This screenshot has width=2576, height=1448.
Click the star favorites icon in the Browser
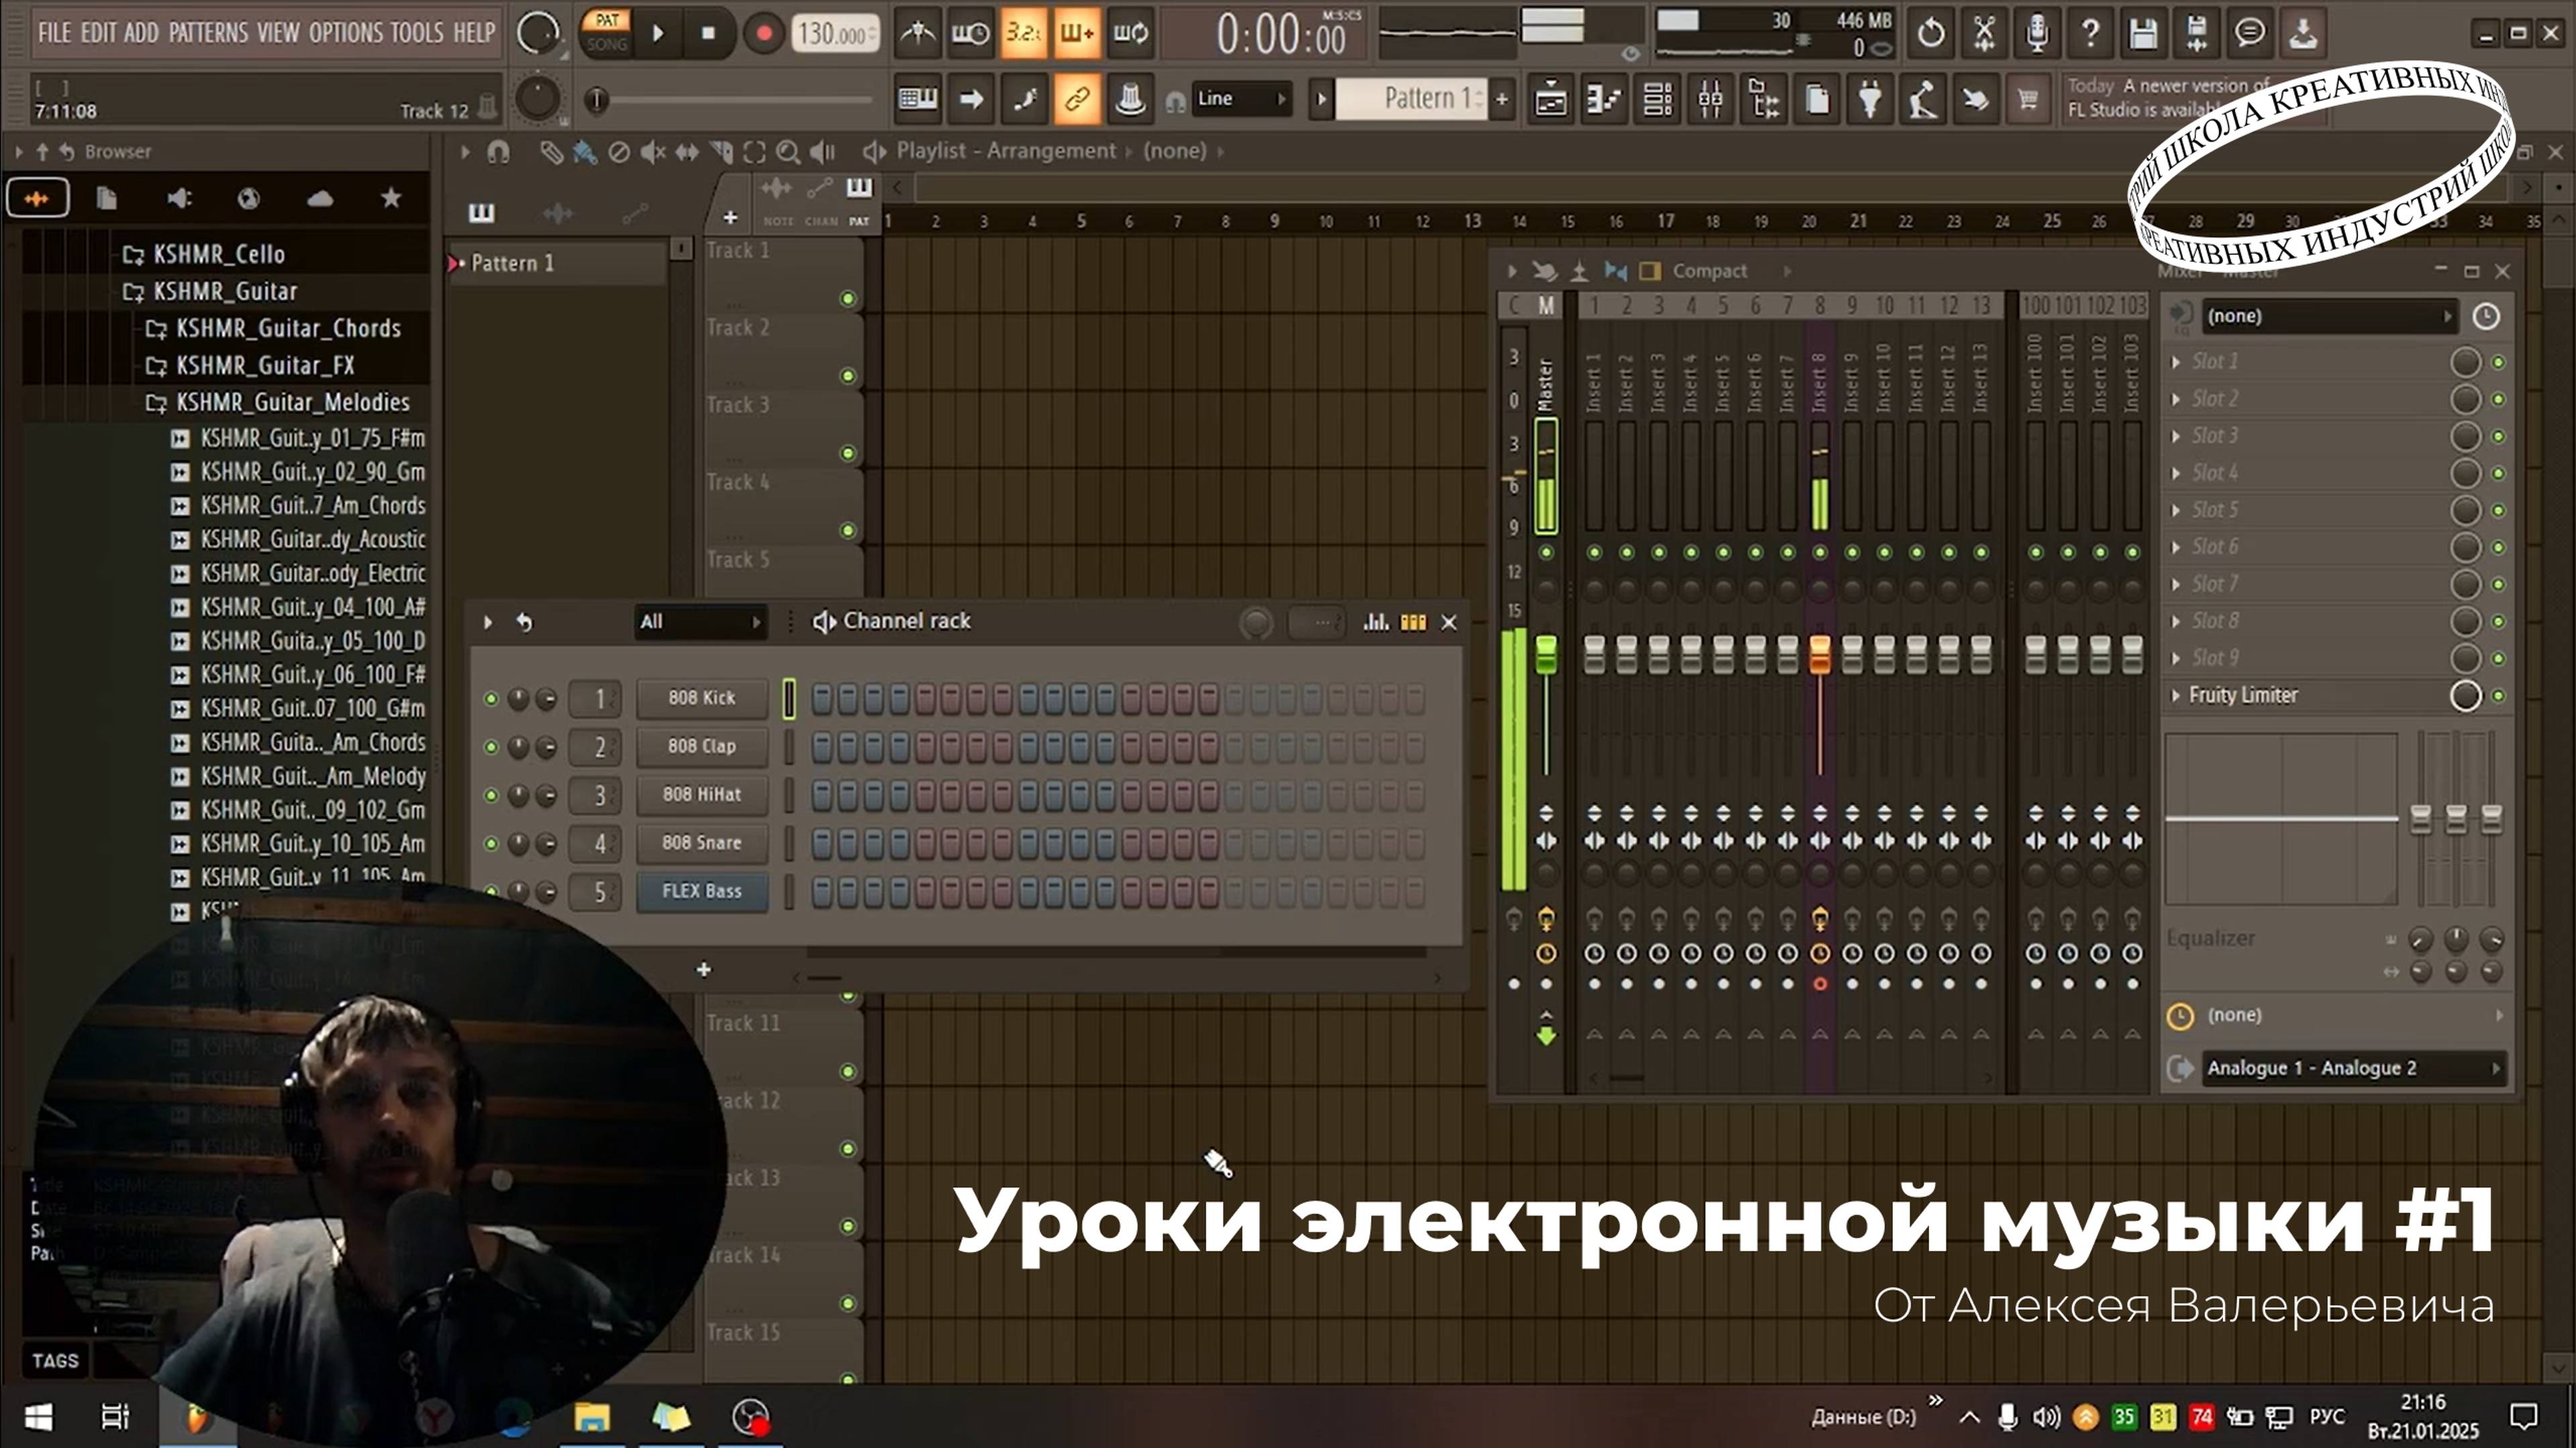click(390, 198)
